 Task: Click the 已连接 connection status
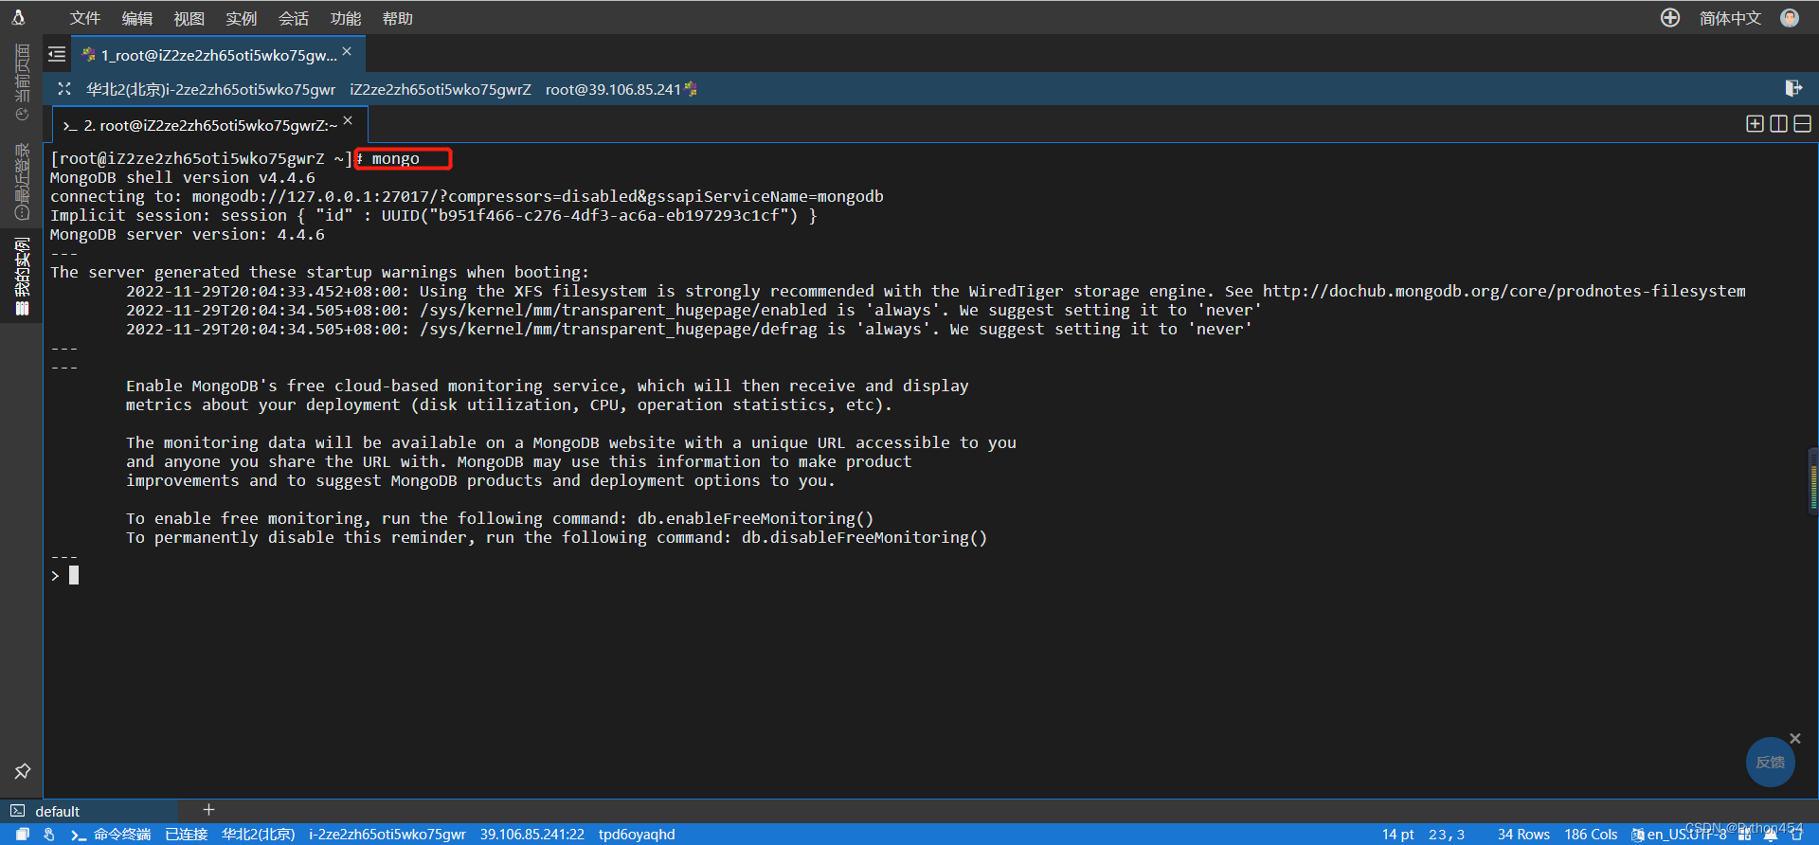coord(186,834)
